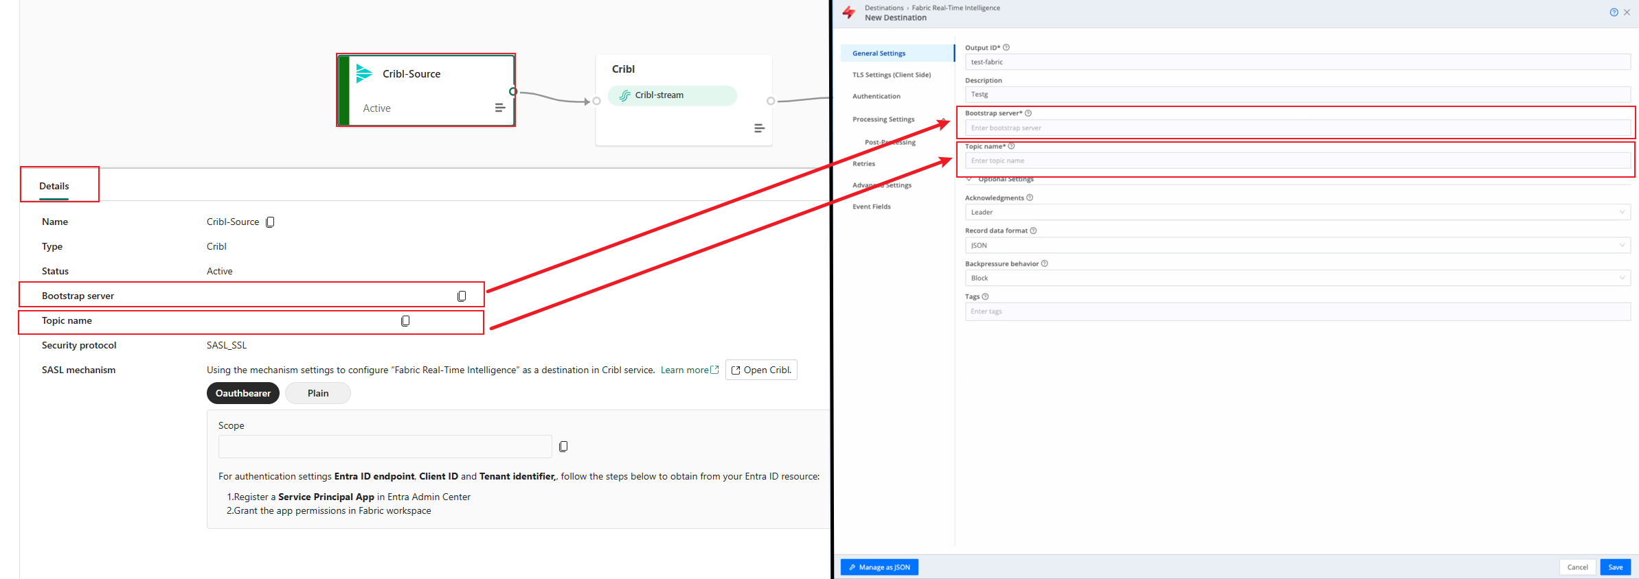The height and width of the screenshot is (579, 1639).
Task: Show help for Topic name field
Action: [x=1011, y=146]
